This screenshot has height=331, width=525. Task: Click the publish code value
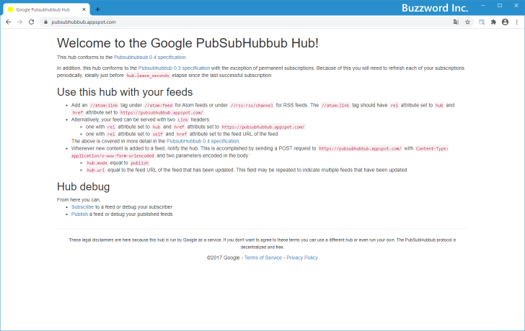[139, 163]
